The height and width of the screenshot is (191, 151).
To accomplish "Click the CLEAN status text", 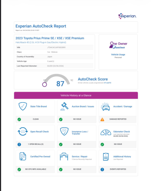I will coord(36,119).
